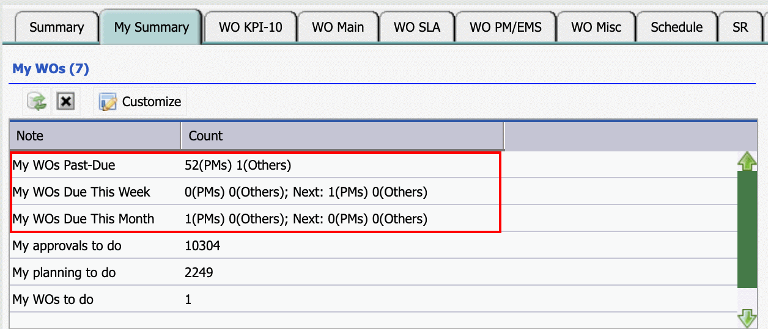Click the green up arrow scroll icon
Viewport: 768px width, 329px height.
click(747, 162)
